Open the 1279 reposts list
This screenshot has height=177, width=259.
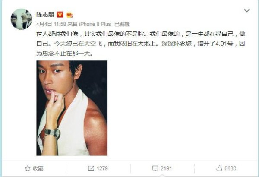tap(102, 168)
